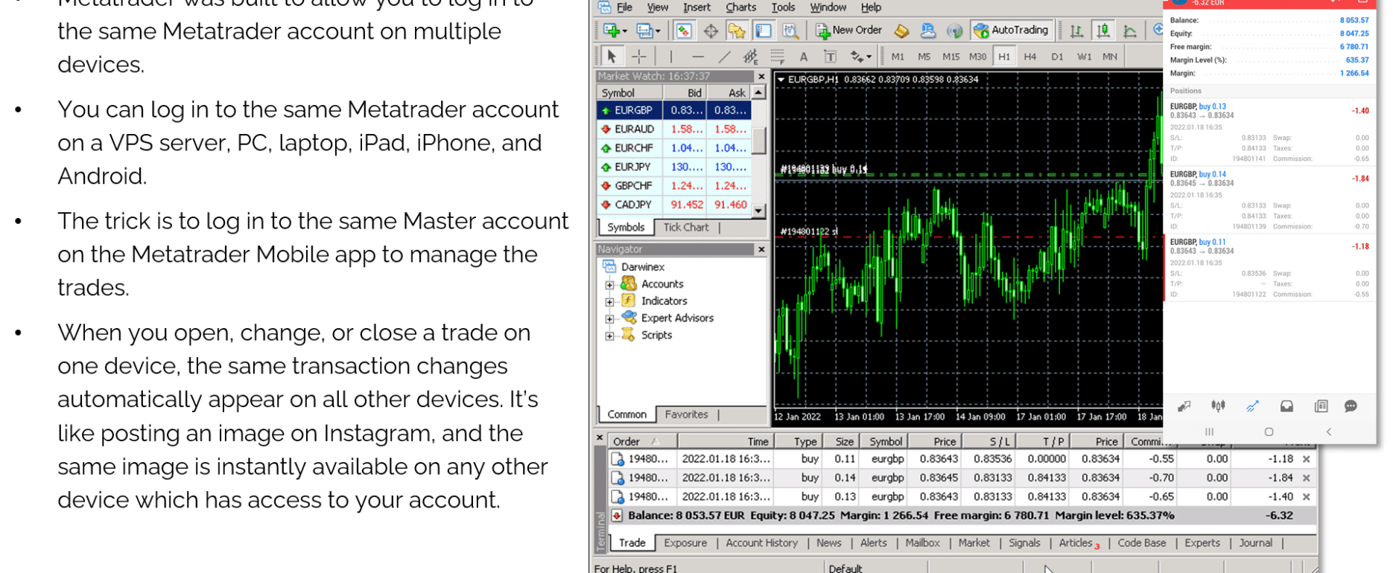Image resolution: width=1393 pixels, height=573 pixels.
Task: Switch to the M5 timeframe
Action: pos(924,57)
